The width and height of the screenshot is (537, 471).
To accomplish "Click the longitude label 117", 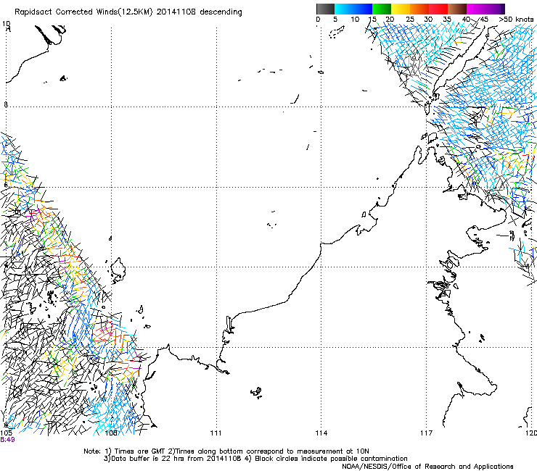I will (x=427, y=433).
